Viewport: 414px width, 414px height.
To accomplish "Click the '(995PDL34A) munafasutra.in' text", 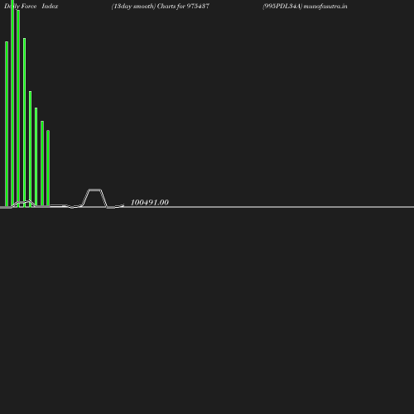I will pyautogui.click(x=305, y=6).
